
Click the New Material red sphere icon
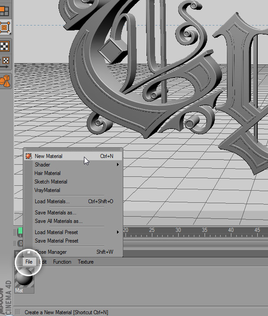coord(29,156)
